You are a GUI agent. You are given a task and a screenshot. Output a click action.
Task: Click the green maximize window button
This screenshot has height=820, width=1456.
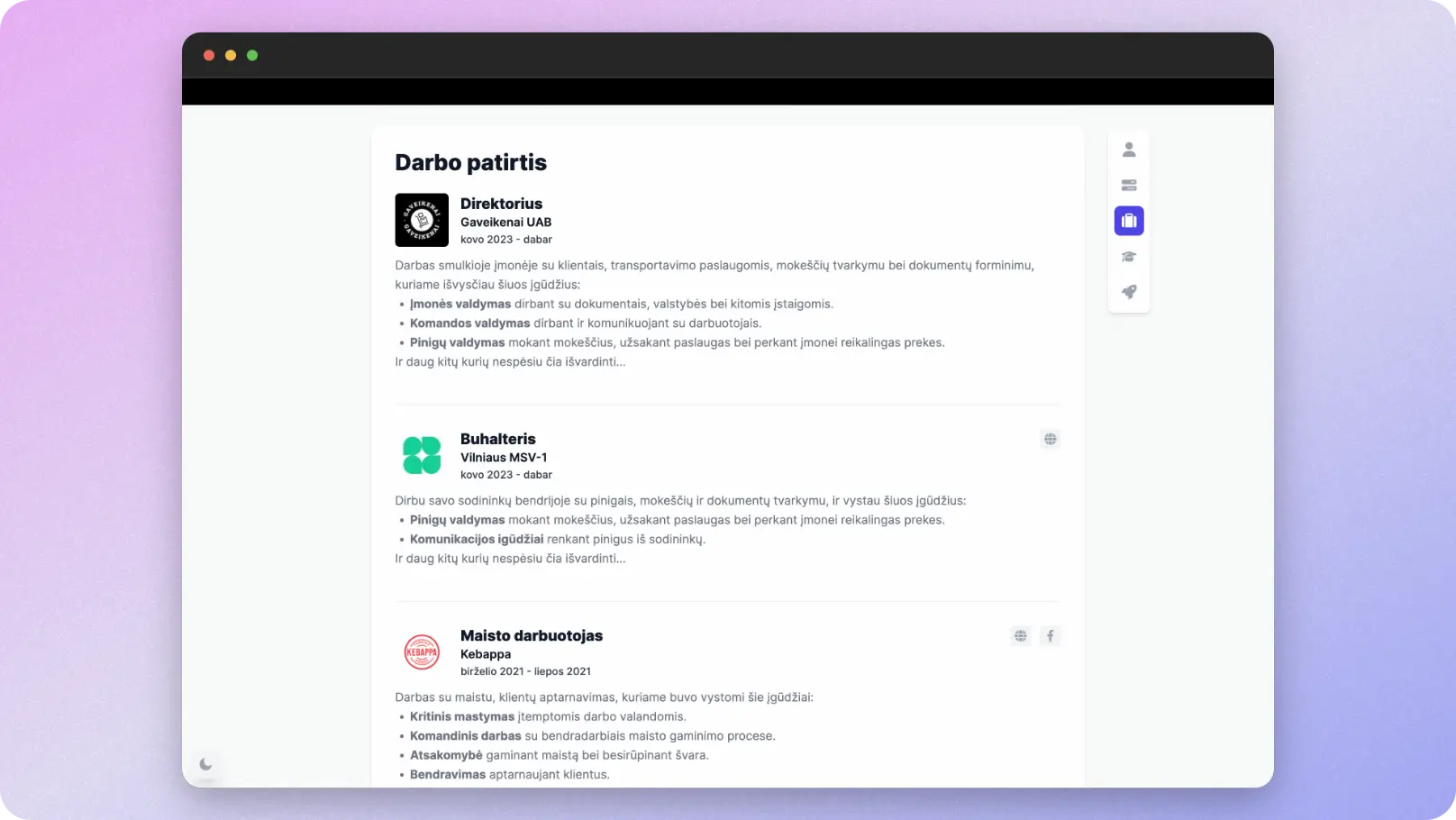[x=252, y=56]
